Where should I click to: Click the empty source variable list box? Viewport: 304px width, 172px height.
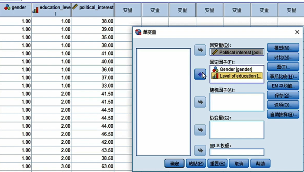[164, 102]
